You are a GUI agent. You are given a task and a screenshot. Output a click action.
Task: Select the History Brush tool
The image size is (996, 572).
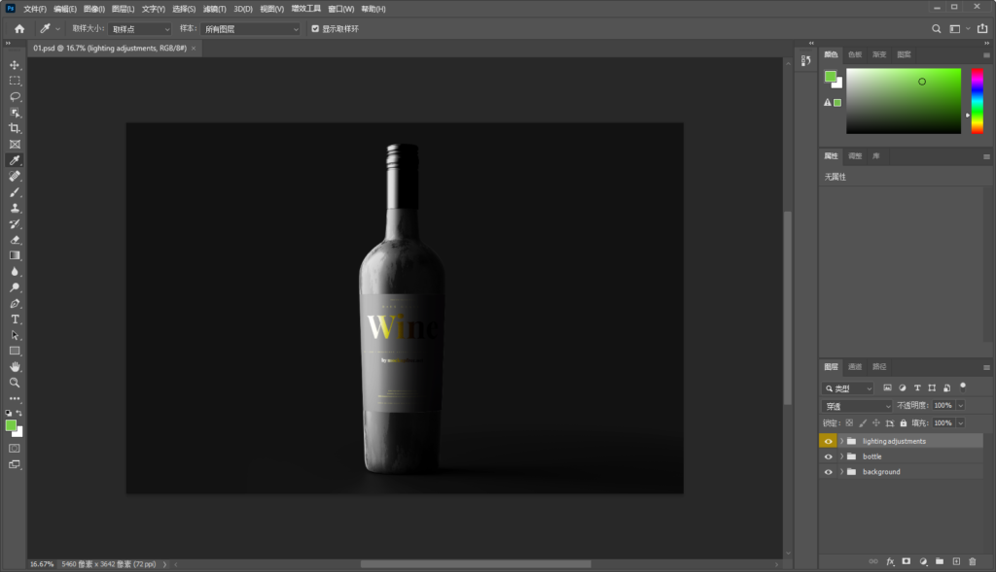click(x=15, y=224)
